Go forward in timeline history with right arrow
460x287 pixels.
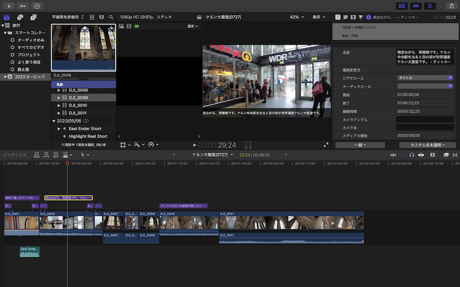[286, 154]
